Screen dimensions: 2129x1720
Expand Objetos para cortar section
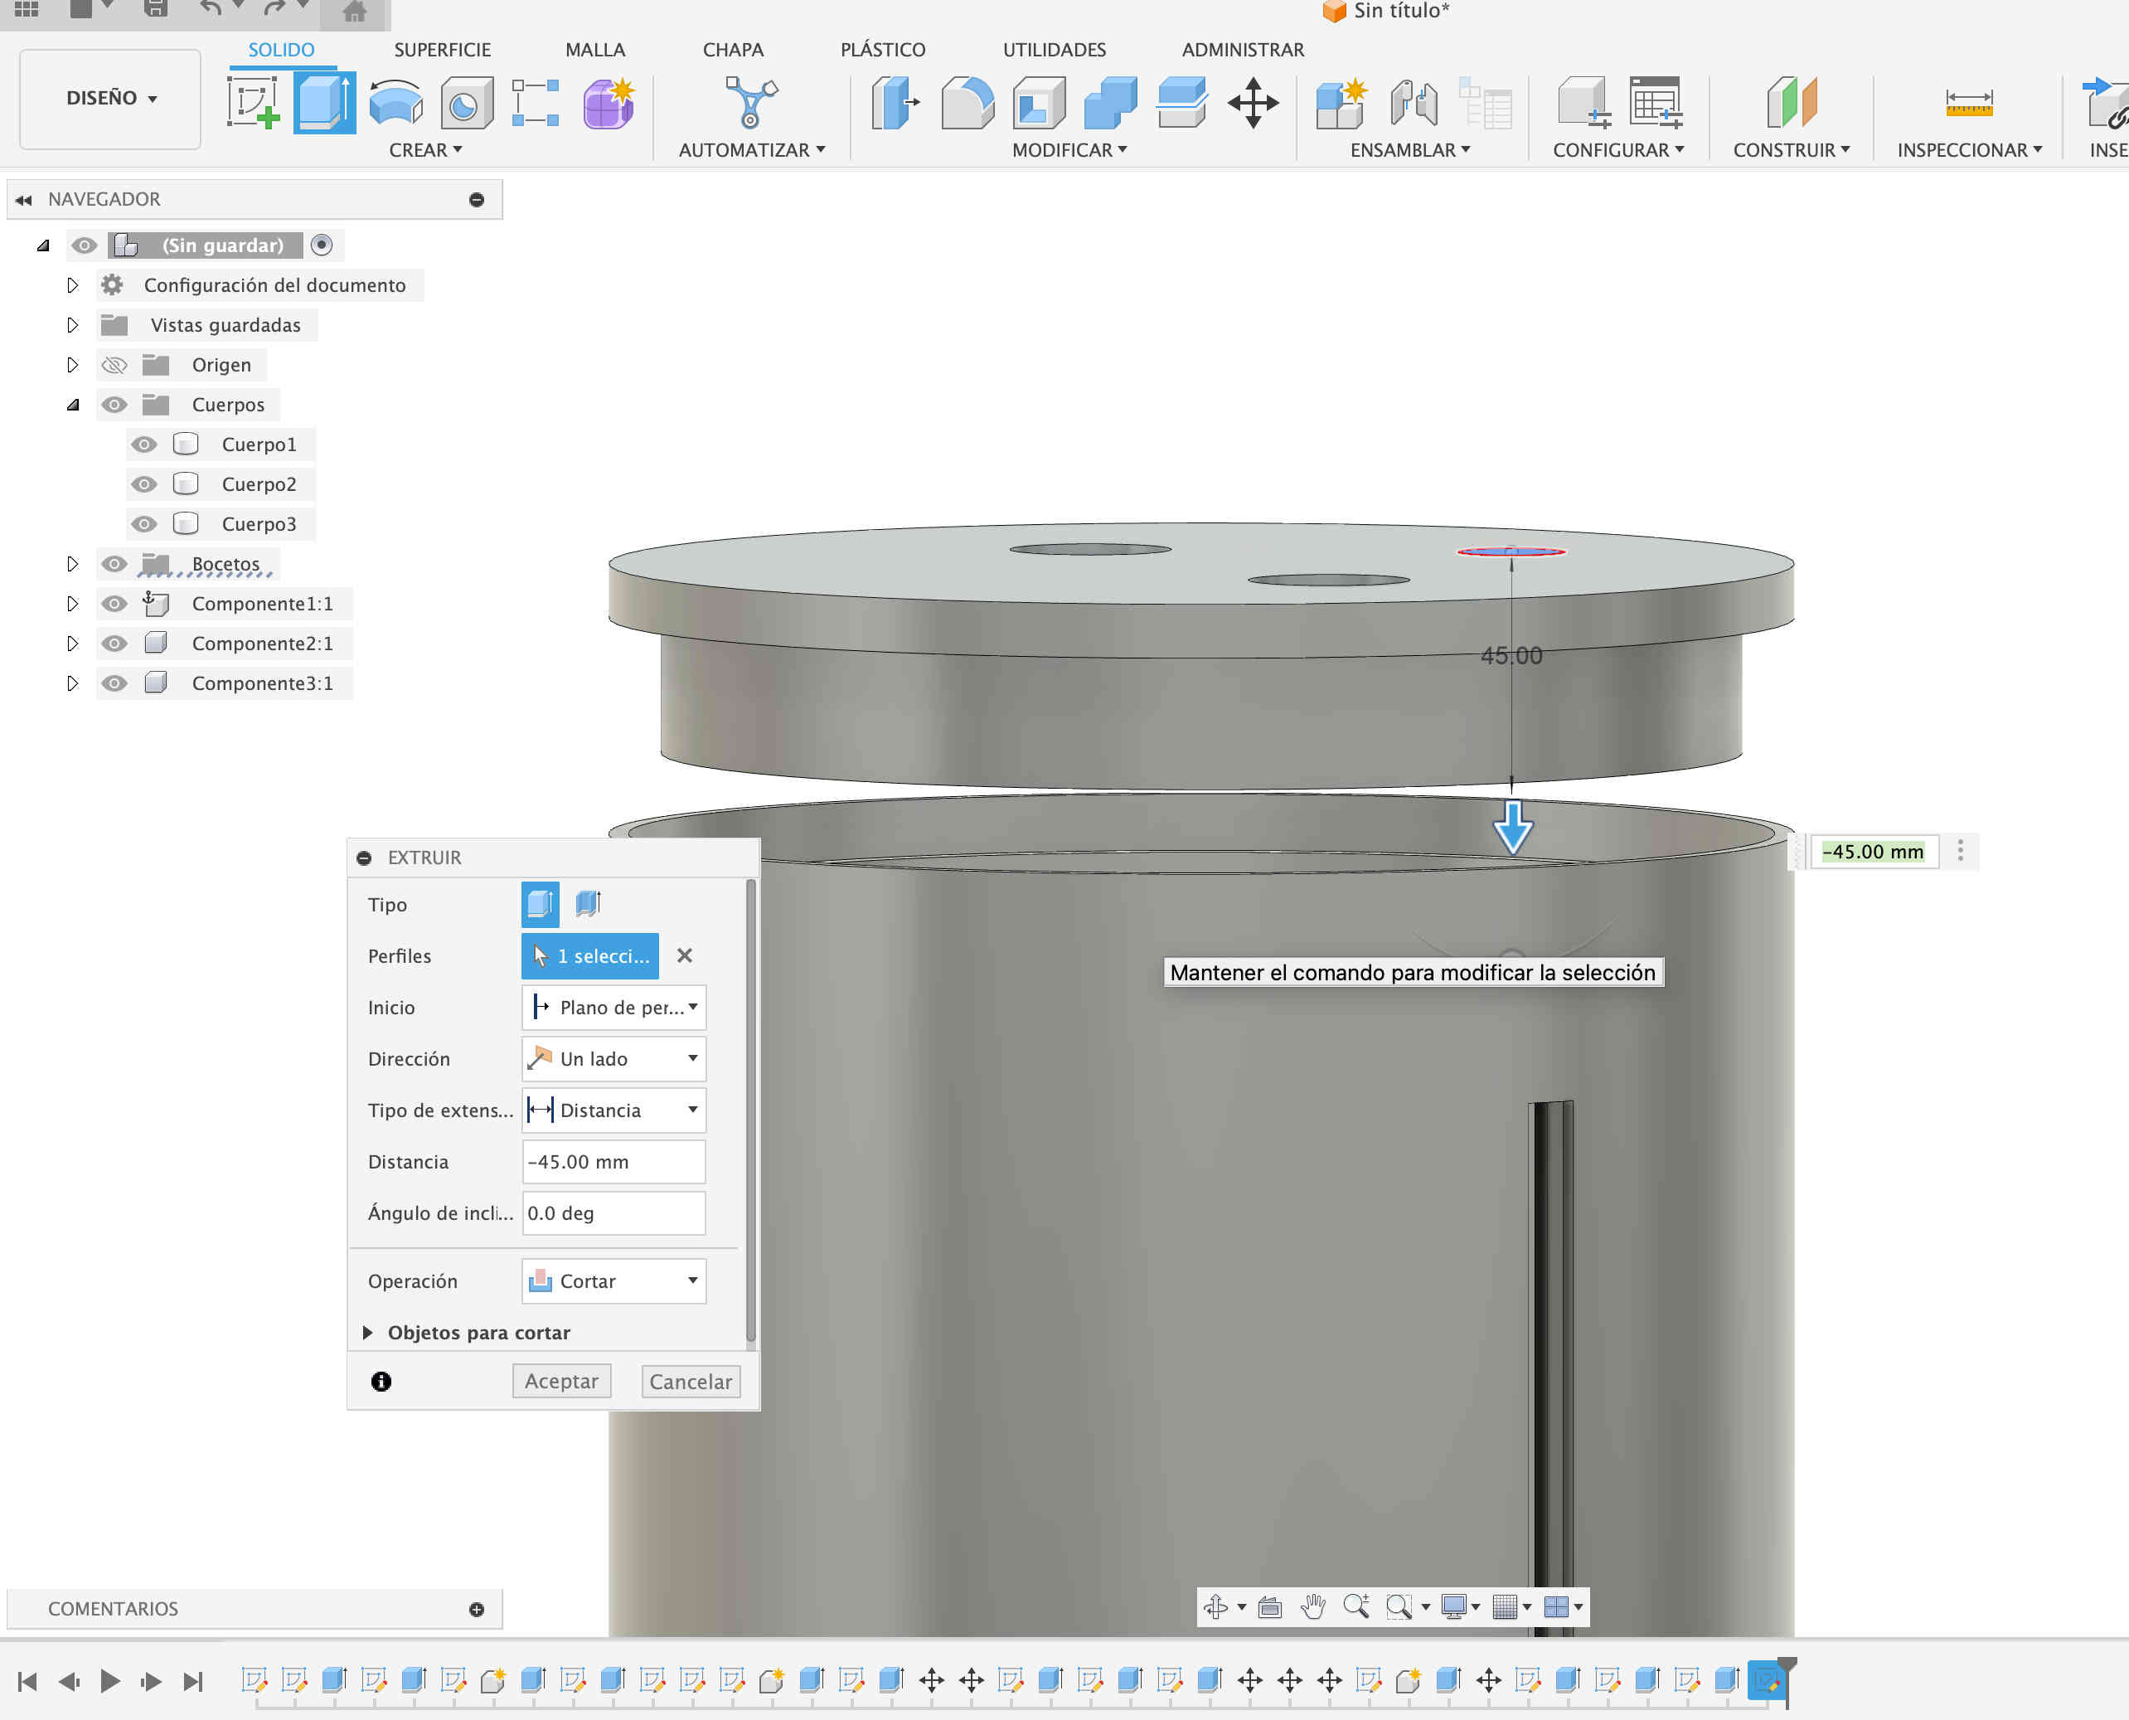pyautogui.click(x=367, y=1333)
